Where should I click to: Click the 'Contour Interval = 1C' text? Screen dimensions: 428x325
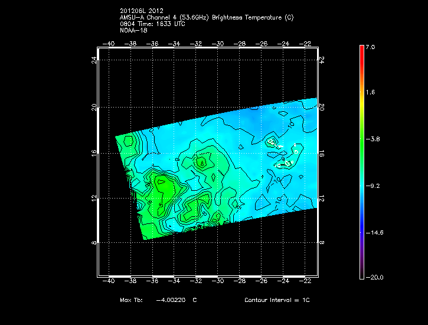coord(277,300)
